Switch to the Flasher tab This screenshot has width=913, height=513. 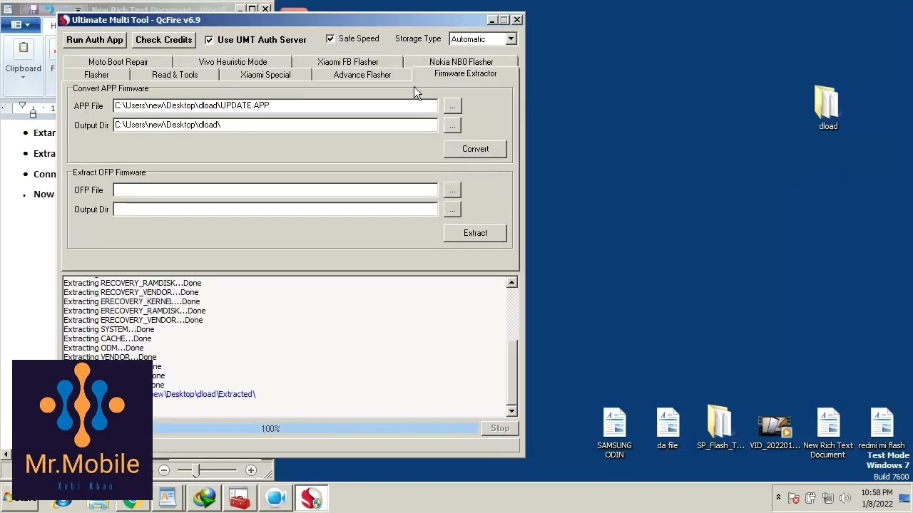96,75
